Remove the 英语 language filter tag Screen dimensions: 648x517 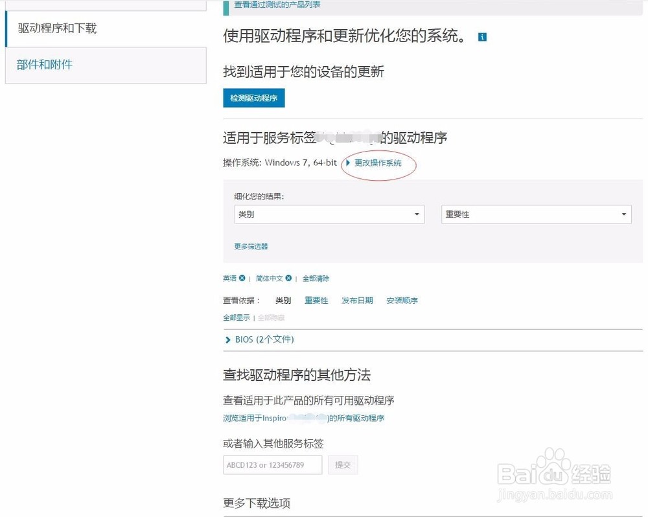click(x=242, y=278)
